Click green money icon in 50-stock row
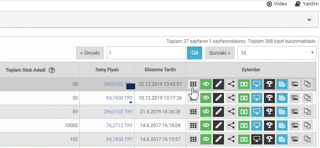Image resolution: width=320 pixels, height=148 pixels. point(244,98)
